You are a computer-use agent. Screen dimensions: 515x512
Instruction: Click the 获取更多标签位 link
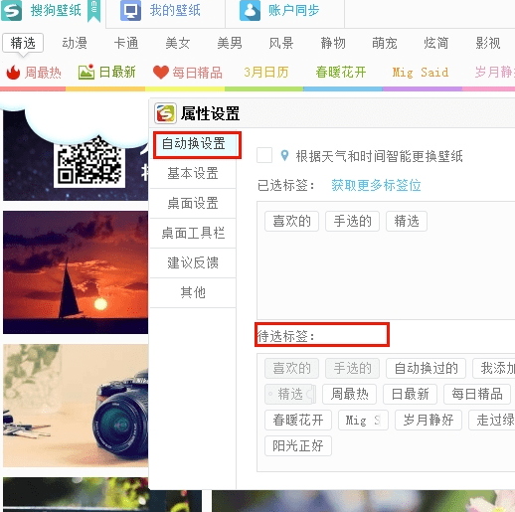[x=376, y=185]
